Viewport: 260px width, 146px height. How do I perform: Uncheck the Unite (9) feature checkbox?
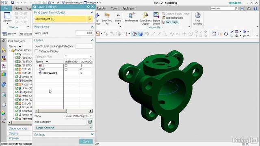[x=17, y=88]
